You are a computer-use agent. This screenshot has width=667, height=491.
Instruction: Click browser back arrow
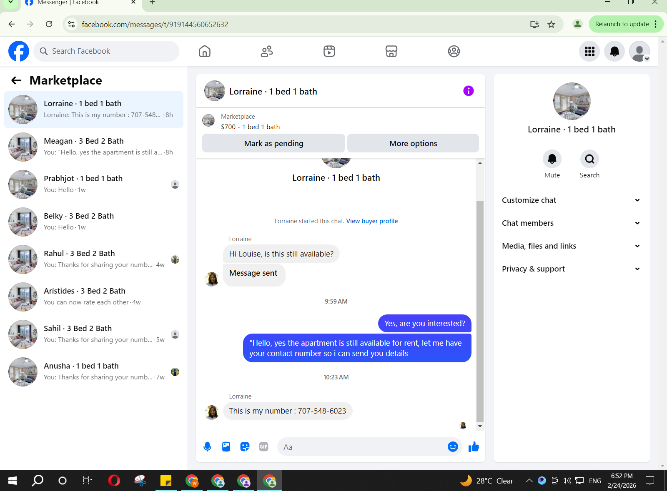[12, 24]
